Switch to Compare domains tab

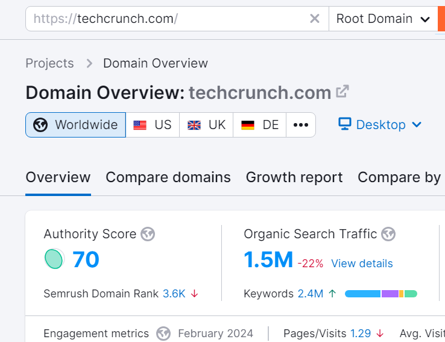point(168,177)
